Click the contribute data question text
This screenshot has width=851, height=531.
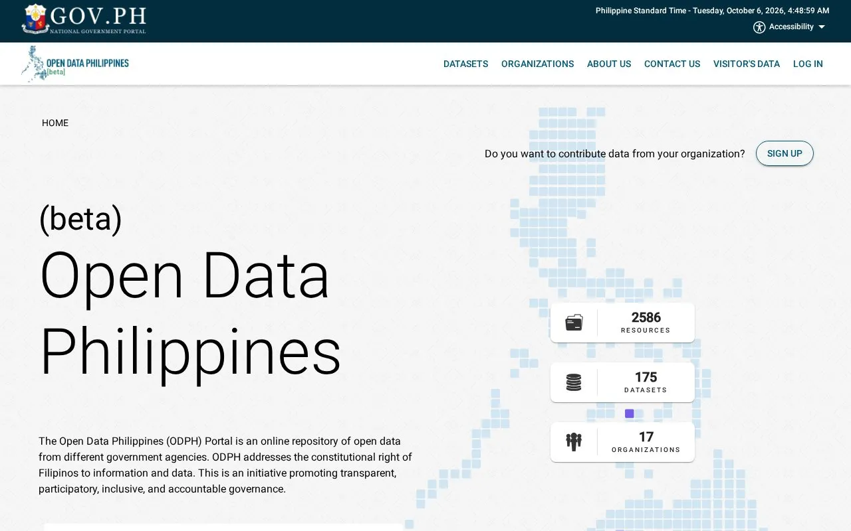coord(615,153)
